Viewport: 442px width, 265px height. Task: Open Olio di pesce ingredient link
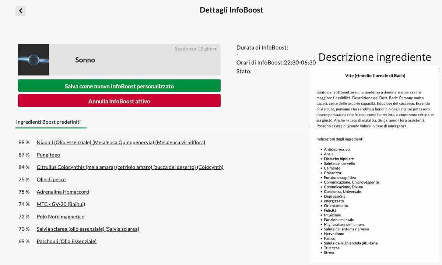(x=51, y=180)
